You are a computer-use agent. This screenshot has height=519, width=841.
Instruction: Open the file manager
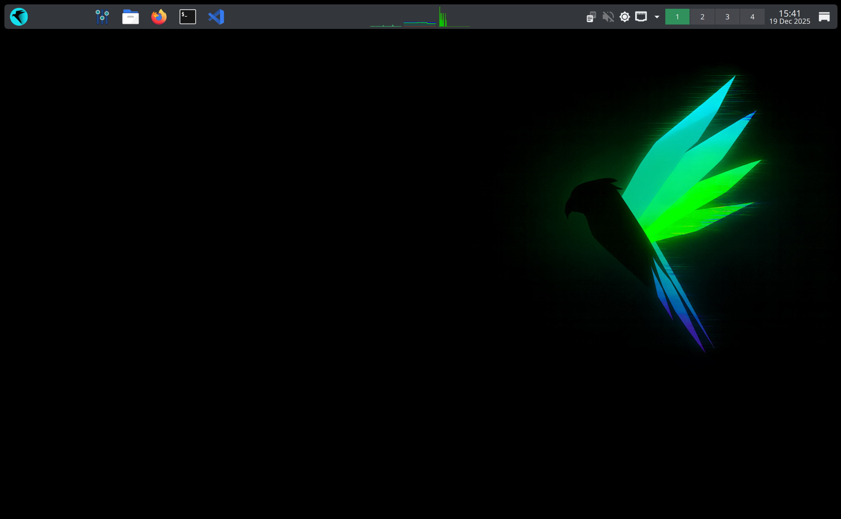(130, 16)
